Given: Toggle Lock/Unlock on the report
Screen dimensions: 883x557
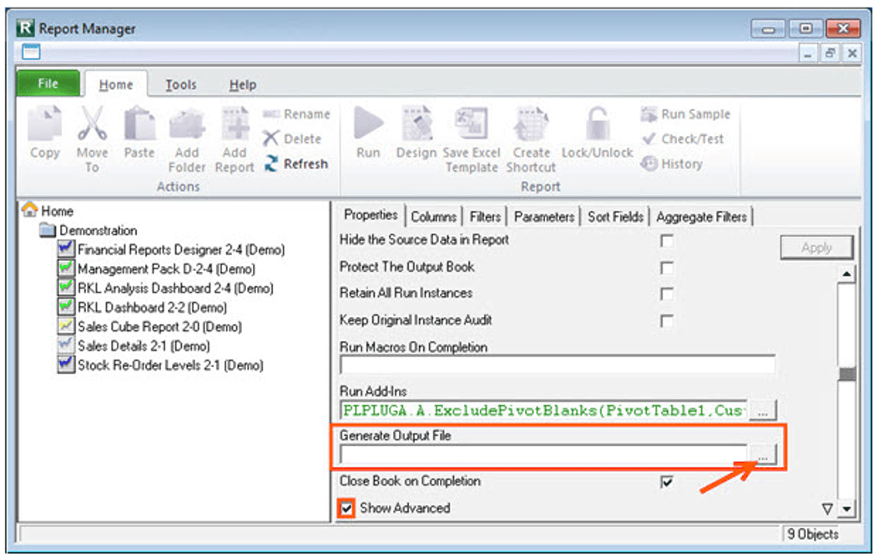Looking at the screenshot, I should tap(597, 133).
